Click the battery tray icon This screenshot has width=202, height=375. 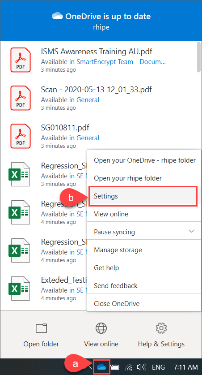(115, 367)
